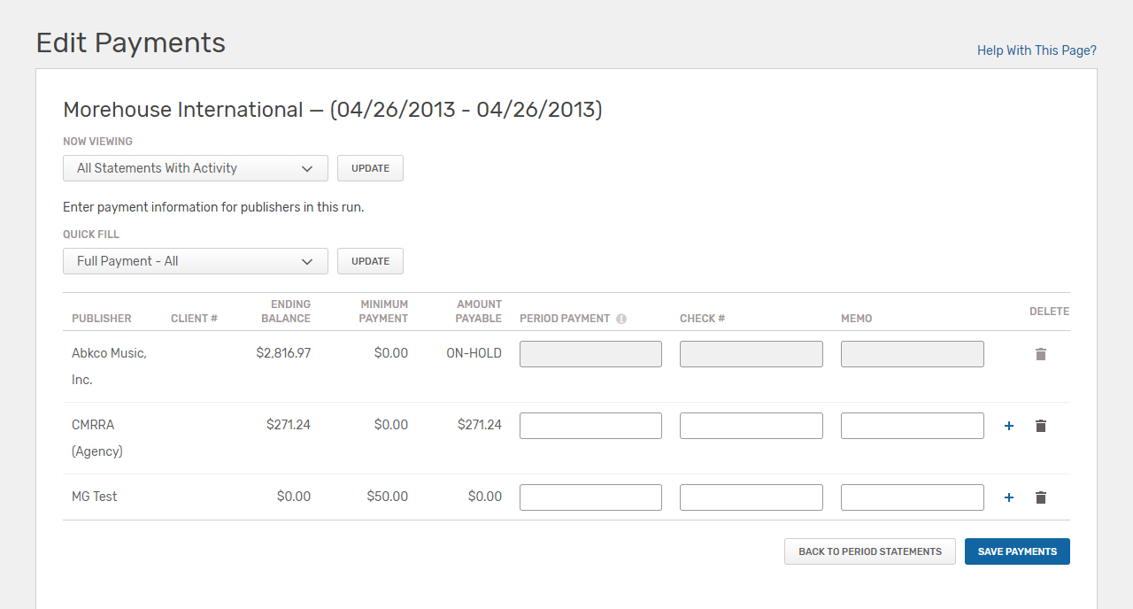Focus CMRRA Period Payment field
Viewport: 1133px width, 609px height.
point(590,426)
